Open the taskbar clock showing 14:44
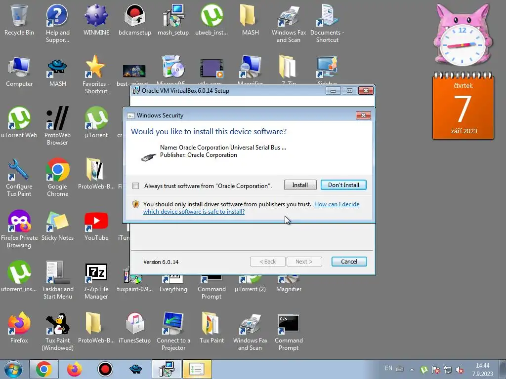The height and width of the screenshot is (379, 506). tap(483, 370)
